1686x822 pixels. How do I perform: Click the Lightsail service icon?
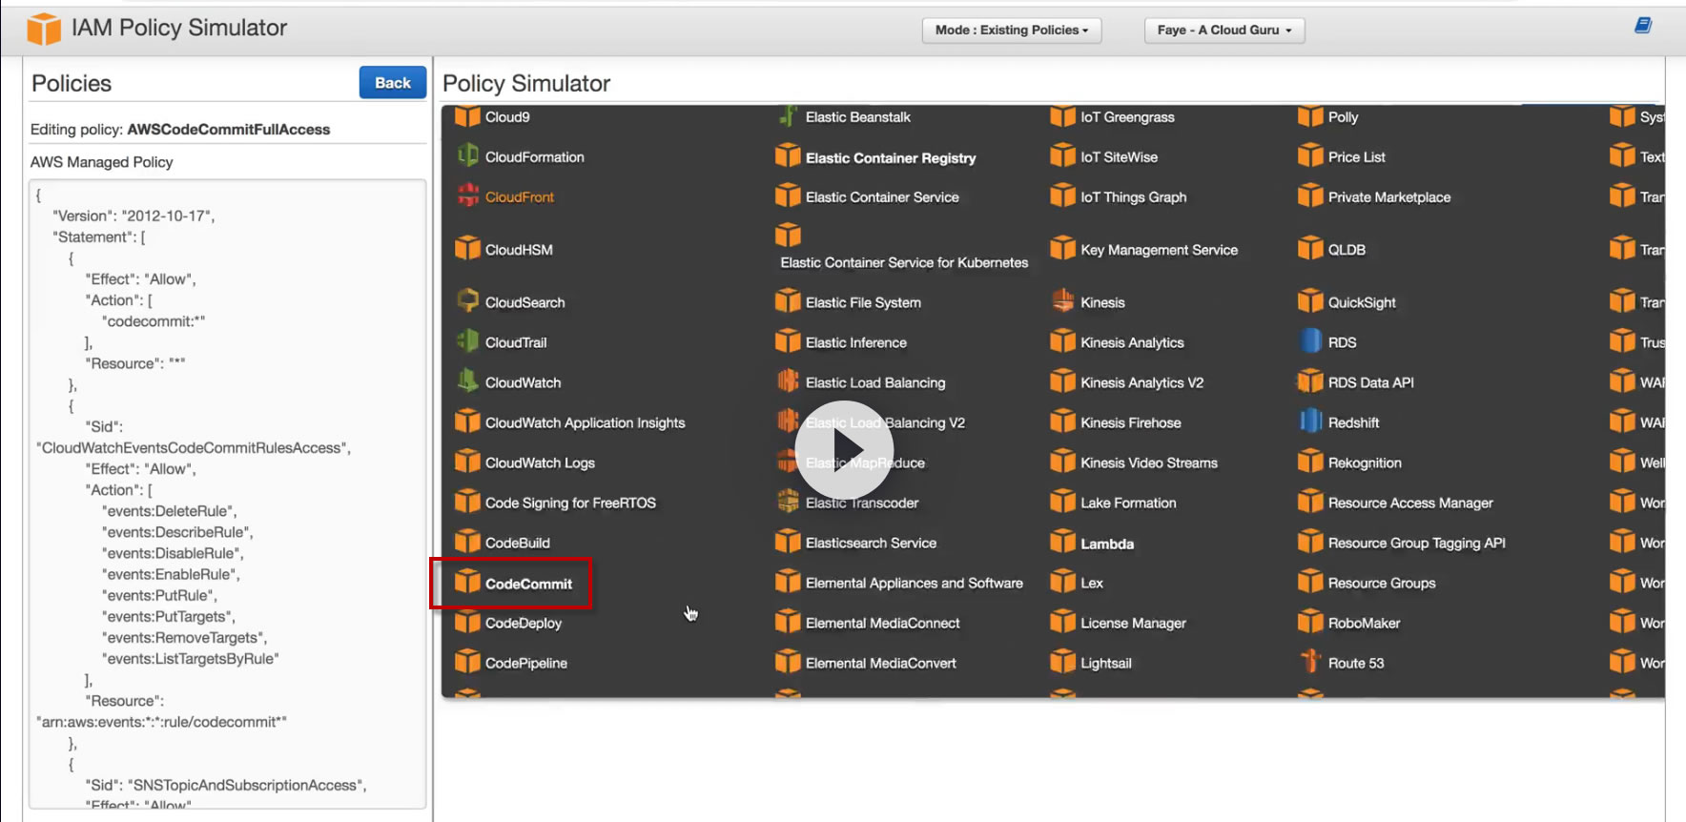pyautogui.click(x=1062, y=662)
